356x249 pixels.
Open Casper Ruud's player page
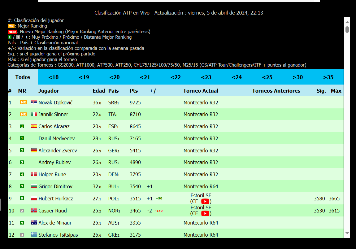pos(52,211)
